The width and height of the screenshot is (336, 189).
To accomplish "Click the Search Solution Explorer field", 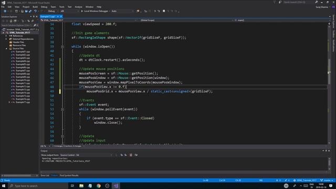I will (17, 25).
